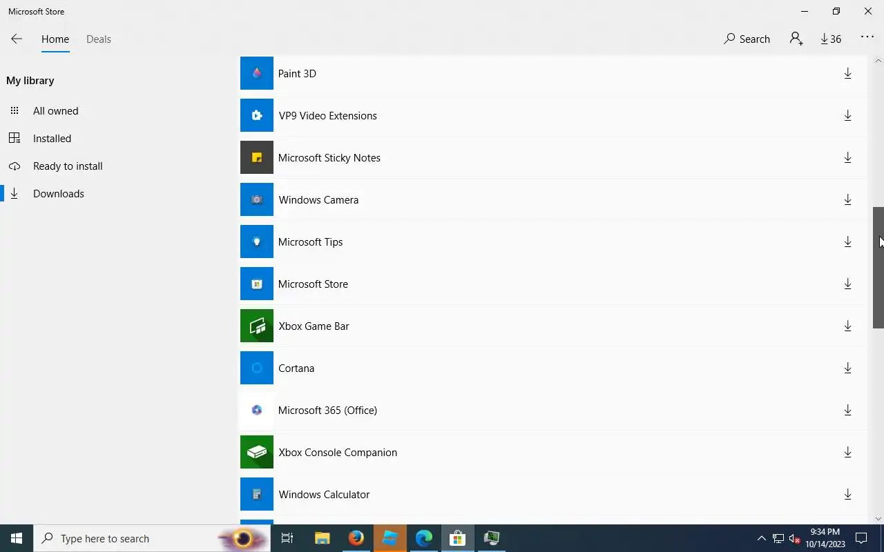Open Task View on the taskbar
The image size is (884, 552).
(x=287, y=538)
